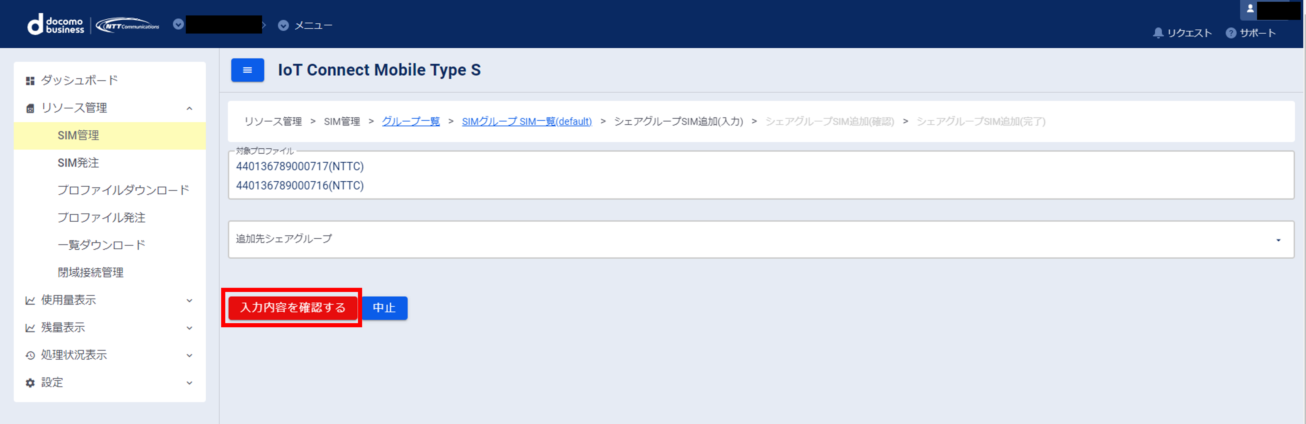Click the hamburger menu toggle button
This screenshot has height=424, width=1306.
[x=248, y=70]
